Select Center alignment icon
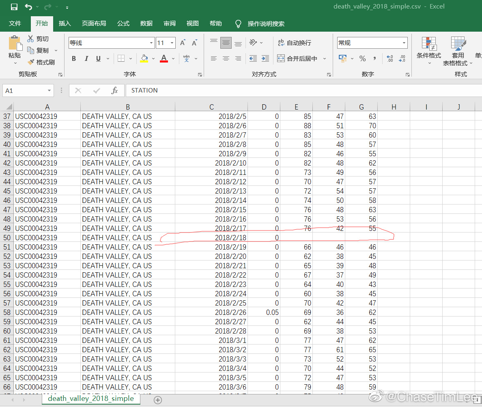 pyautogui.click(x=226, y=58)
